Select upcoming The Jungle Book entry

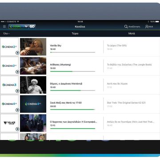[129, 64]
